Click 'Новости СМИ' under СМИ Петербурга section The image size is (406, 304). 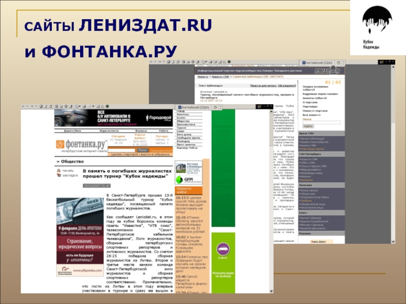click(309, 160)
